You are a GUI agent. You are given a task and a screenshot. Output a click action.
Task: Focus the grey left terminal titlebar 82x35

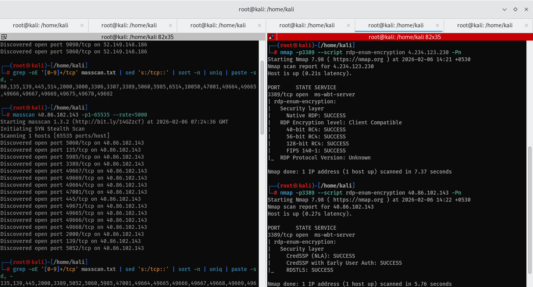click(133, 37)
